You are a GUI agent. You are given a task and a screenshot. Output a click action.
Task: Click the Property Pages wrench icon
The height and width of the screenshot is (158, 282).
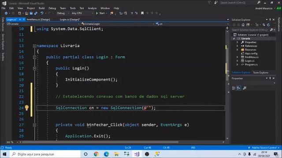245,88
